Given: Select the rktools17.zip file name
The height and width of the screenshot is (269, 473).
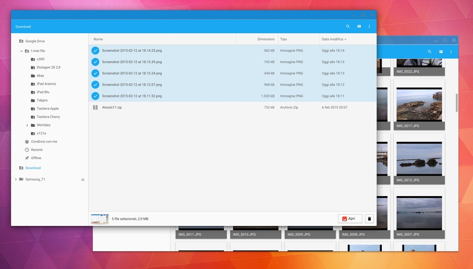Looking at the screenshot, I should [112, 108].
